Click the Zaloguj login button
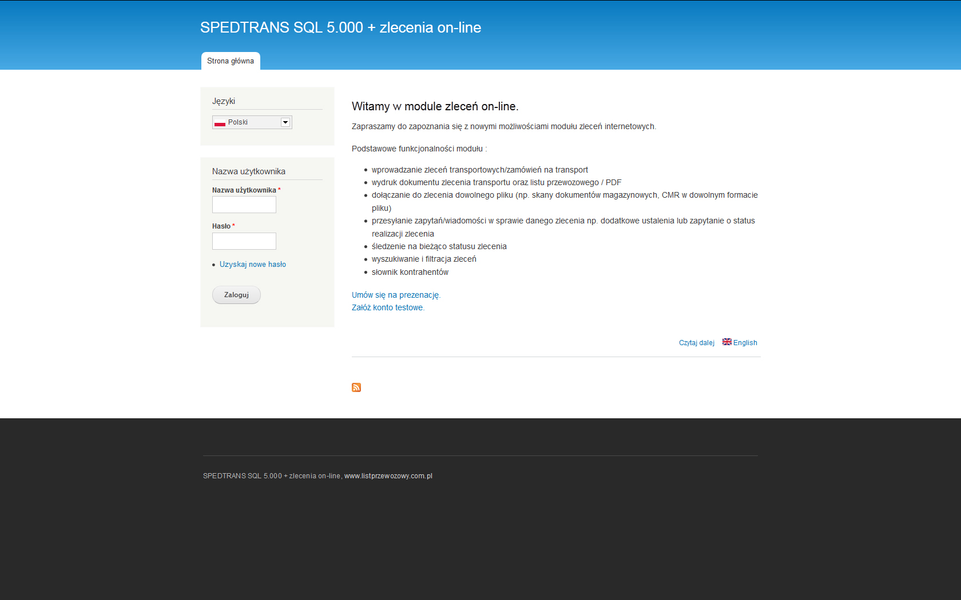The width and height of the screenshot is (961, 600). (236, 295)
